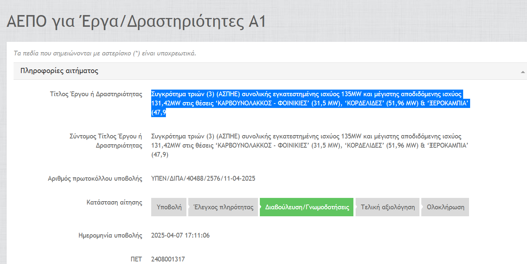The width and height of the screenshot is (527, 264).
Task: Select the Τελική αξιολόγηση status step
Action: pyautogui.click(x=388, y=207)
